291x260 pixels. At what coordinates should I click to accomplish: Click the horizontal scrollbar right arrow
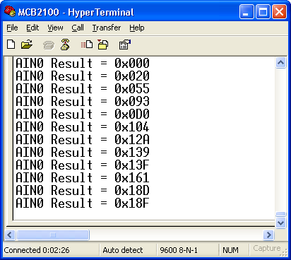(x=268, y=235)
